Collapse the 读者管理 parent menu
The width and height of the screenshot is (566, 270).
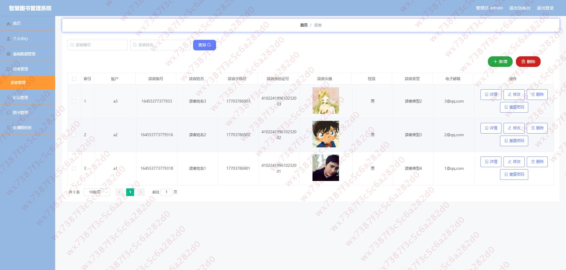[27, 69]
